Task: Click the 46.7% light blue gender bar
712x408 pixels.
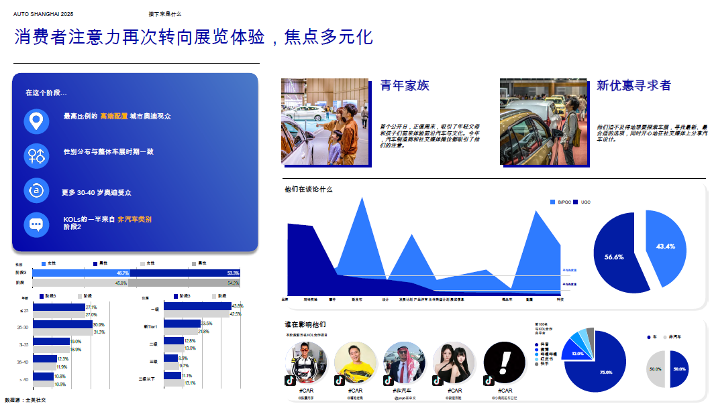Action: point(81,273)
